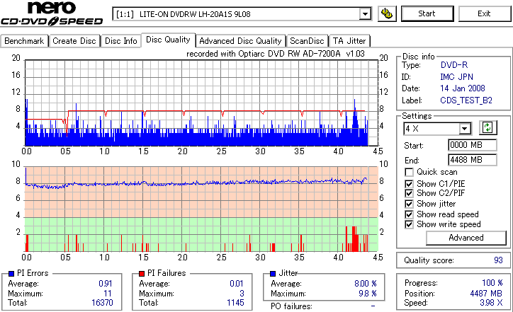Open the TA Jitter tab
The height and width of the screenshot is (312, 513).
[349, 41]
